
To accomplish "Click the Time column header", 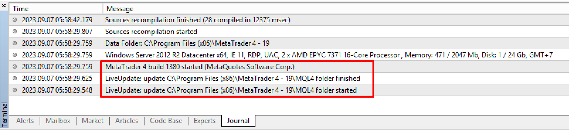I will coord(56,9).
